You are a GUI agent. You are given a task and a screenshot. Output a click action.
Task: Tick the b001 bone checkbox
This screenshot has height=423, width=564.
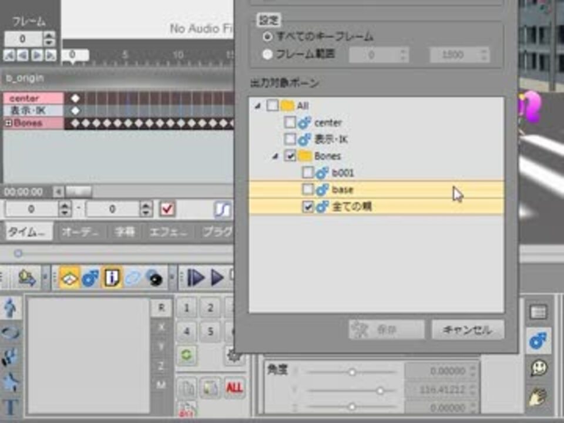(307, 173)
